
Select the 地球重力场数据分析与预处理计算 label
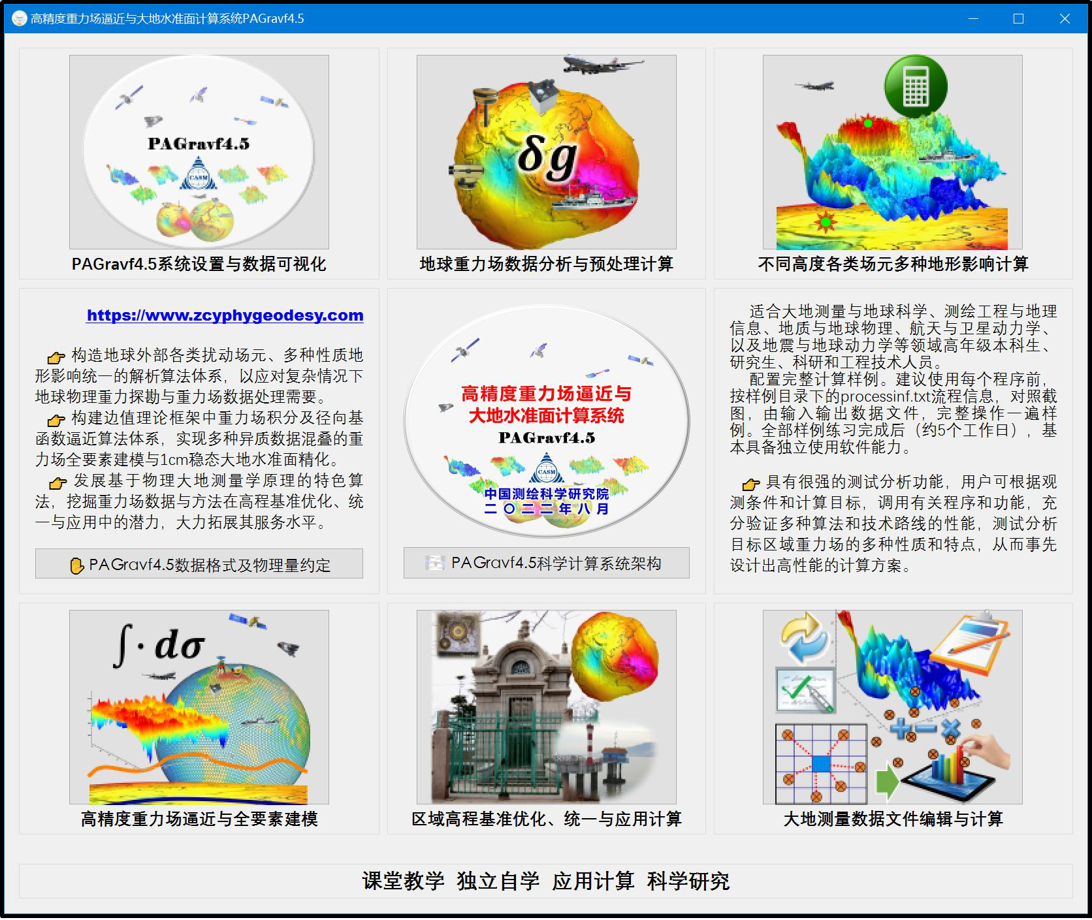tap(546, 264)
